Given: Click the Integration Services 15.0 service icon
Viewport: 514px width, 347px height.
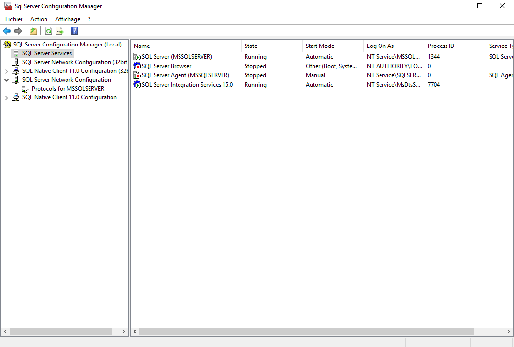Looking at the screenshot, I should (137, 85).
